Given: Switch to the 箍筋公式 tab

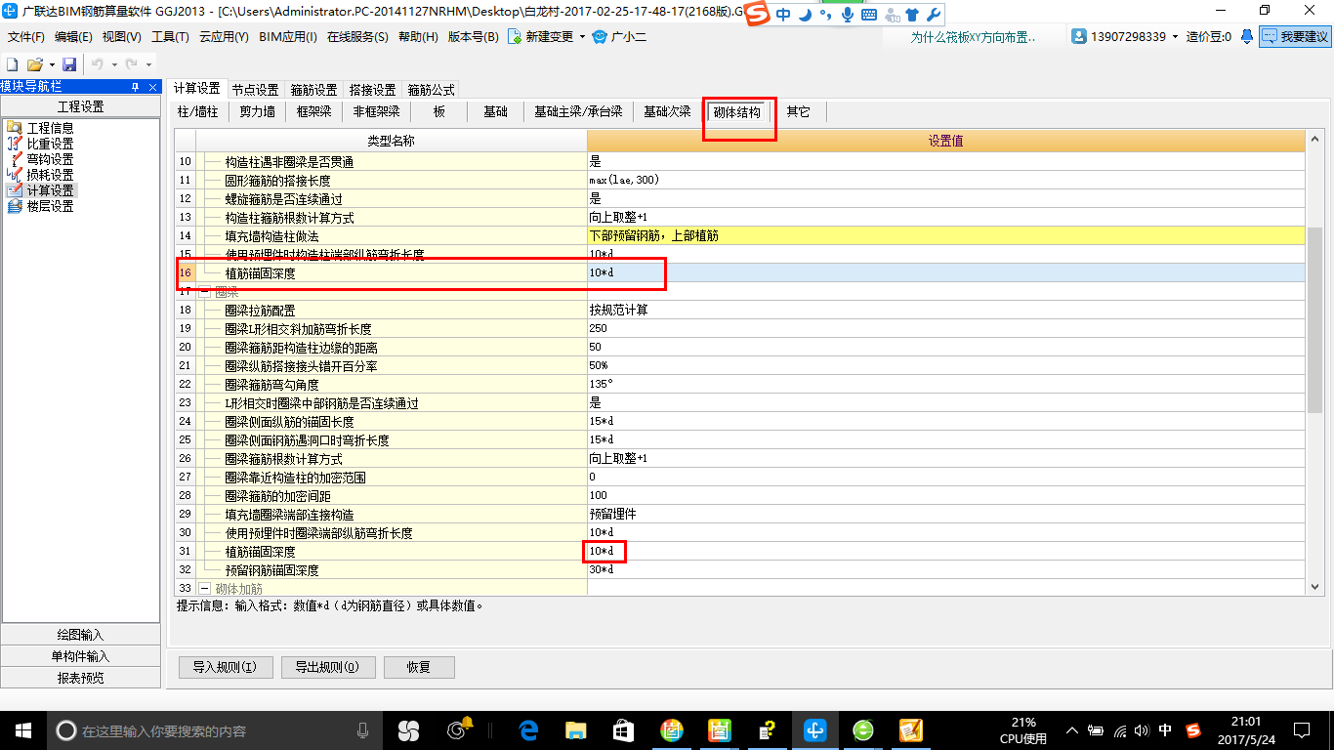Looking at the screenshot, I should (x=431, y=90).
